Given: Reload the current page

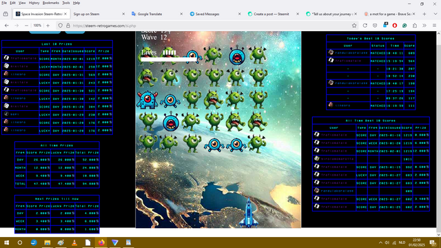Looking at the screenshot, I should tap(365, 25).
